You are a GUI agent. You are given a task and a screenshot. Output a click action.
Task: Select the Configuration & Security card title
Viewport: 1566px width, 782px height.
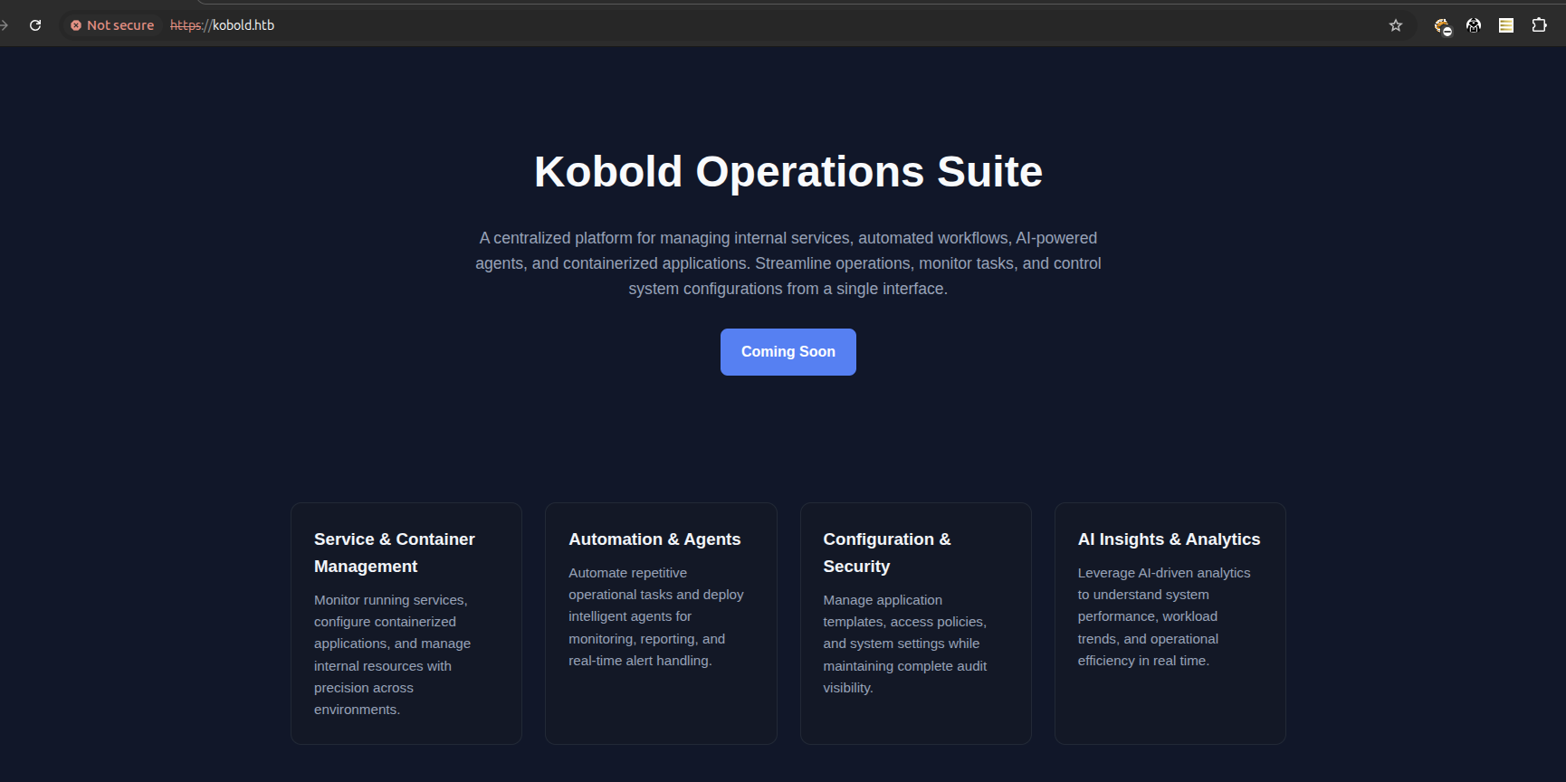[887, 553]
